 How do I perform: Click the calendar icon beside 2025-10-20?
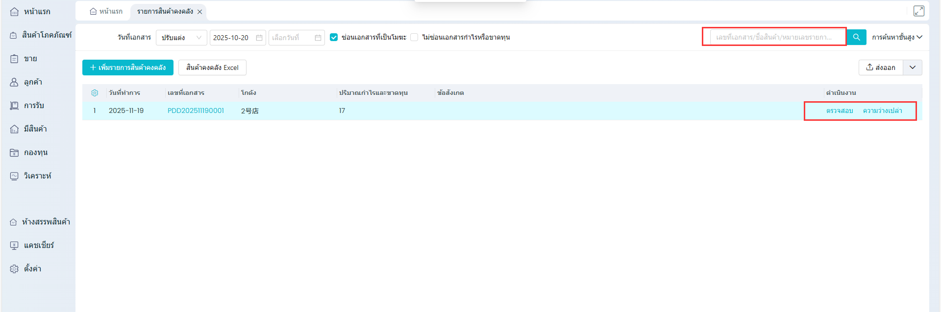[259, 38]
